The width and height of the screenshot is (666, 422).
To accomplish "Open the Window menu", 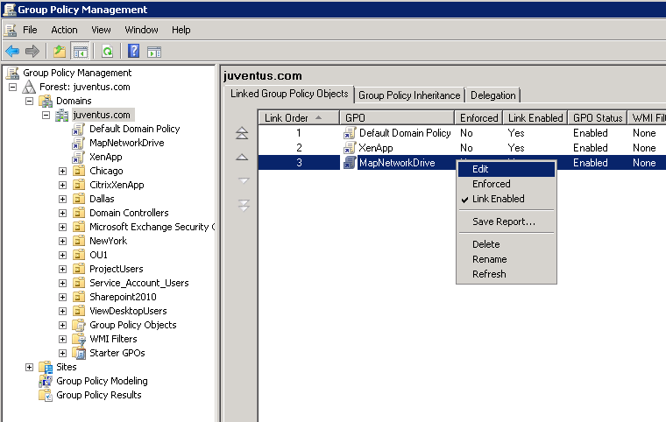I will pyautogui.click(x=141, y=30).
